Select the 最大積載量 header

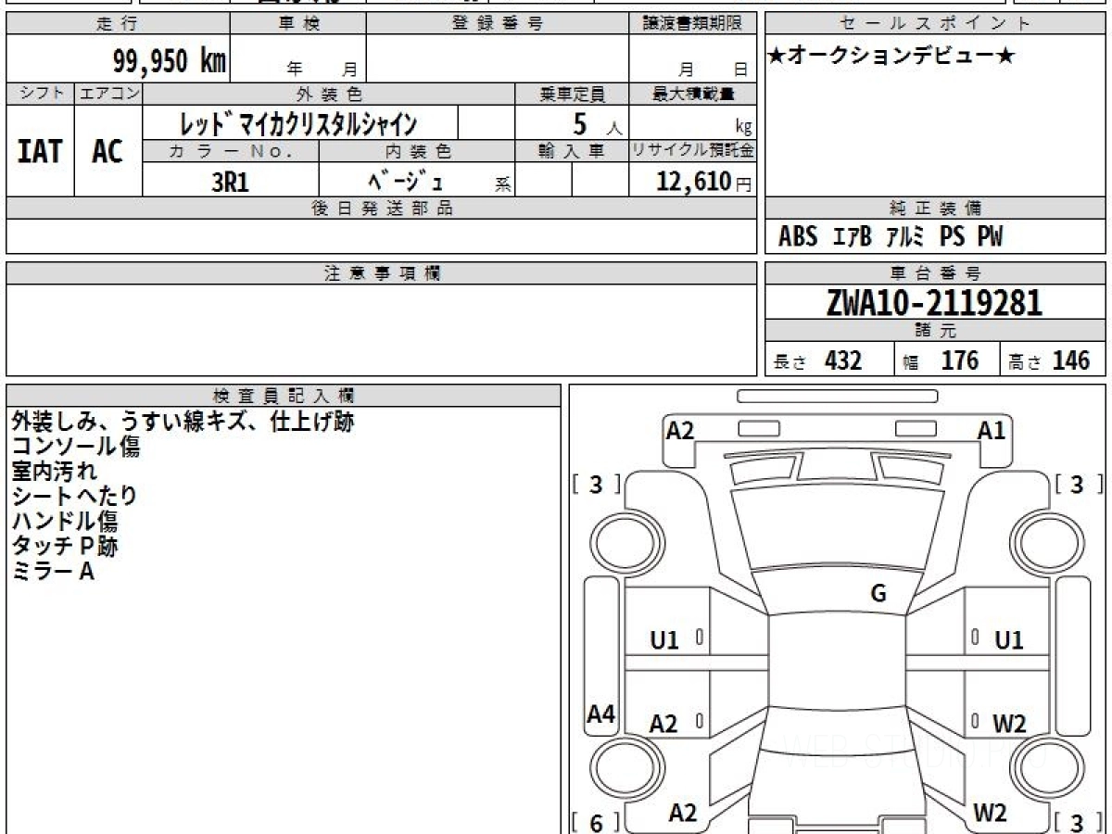coord(693,94)
